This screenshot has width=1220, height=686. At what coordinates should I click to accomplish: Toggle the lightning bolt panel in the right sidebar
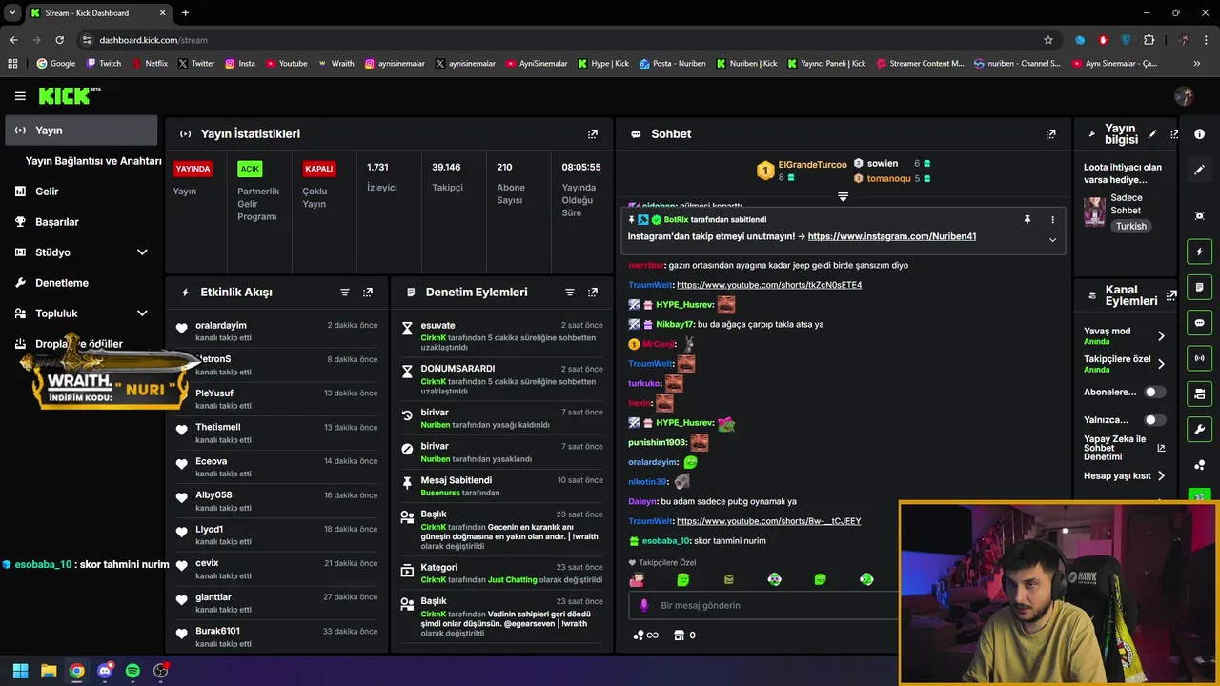point(1200,252)
